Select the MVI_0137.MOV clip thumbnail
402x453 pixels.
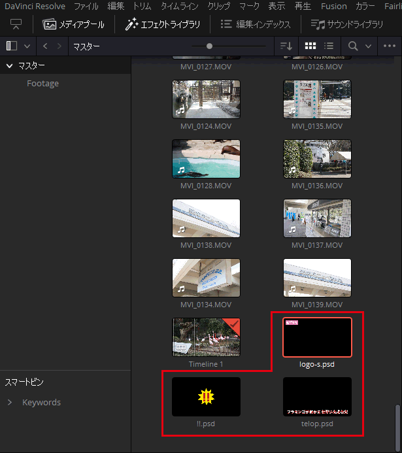coord(317,218)
